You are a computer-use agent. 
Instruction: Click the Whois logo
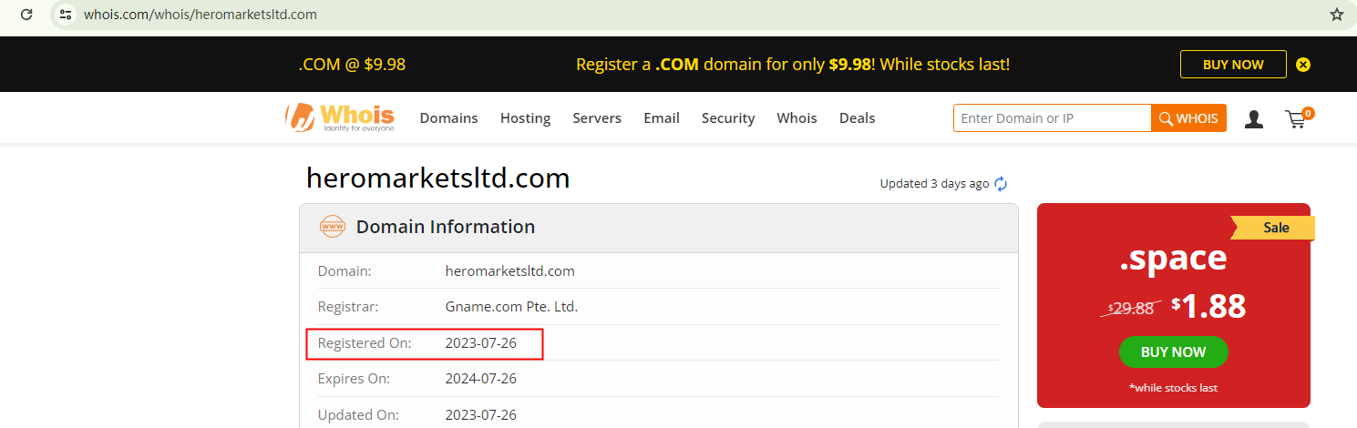340,118
